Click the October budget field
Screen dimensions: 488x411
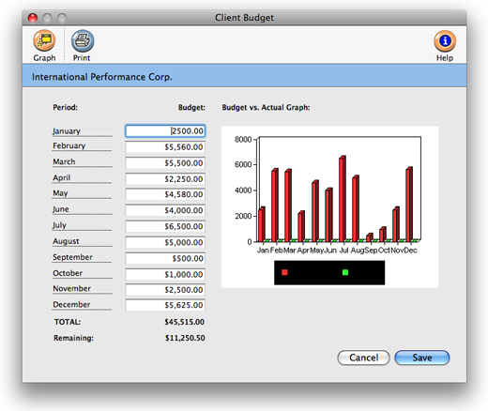pos(165,274)
